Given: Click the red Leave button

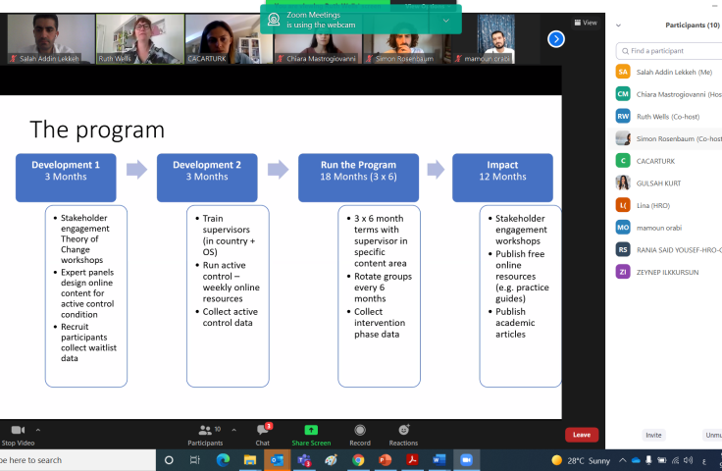Looking at the screenshot, I should point(582,435).
